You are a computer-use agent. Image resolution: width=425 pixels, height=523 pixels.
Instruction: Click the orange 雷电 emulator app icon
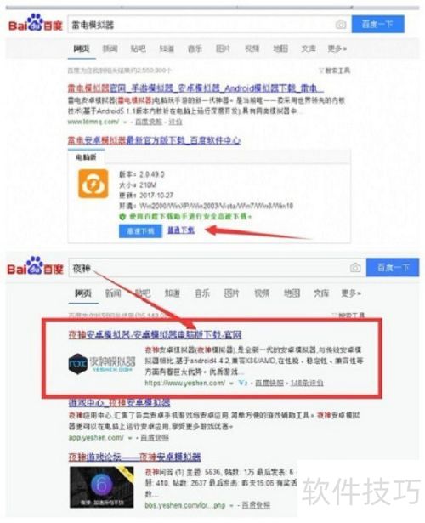(x=93, y=184)
